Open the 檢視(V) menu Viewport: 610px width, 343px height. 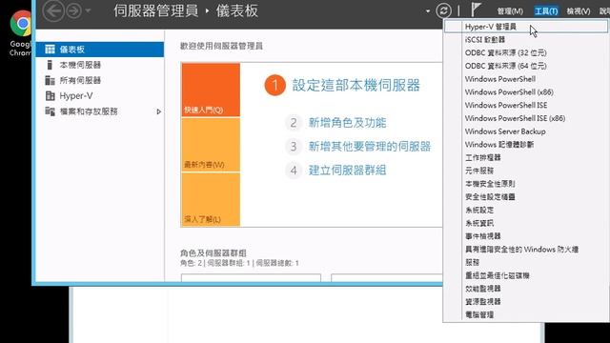pyautogui.click(x=579, y=11)
